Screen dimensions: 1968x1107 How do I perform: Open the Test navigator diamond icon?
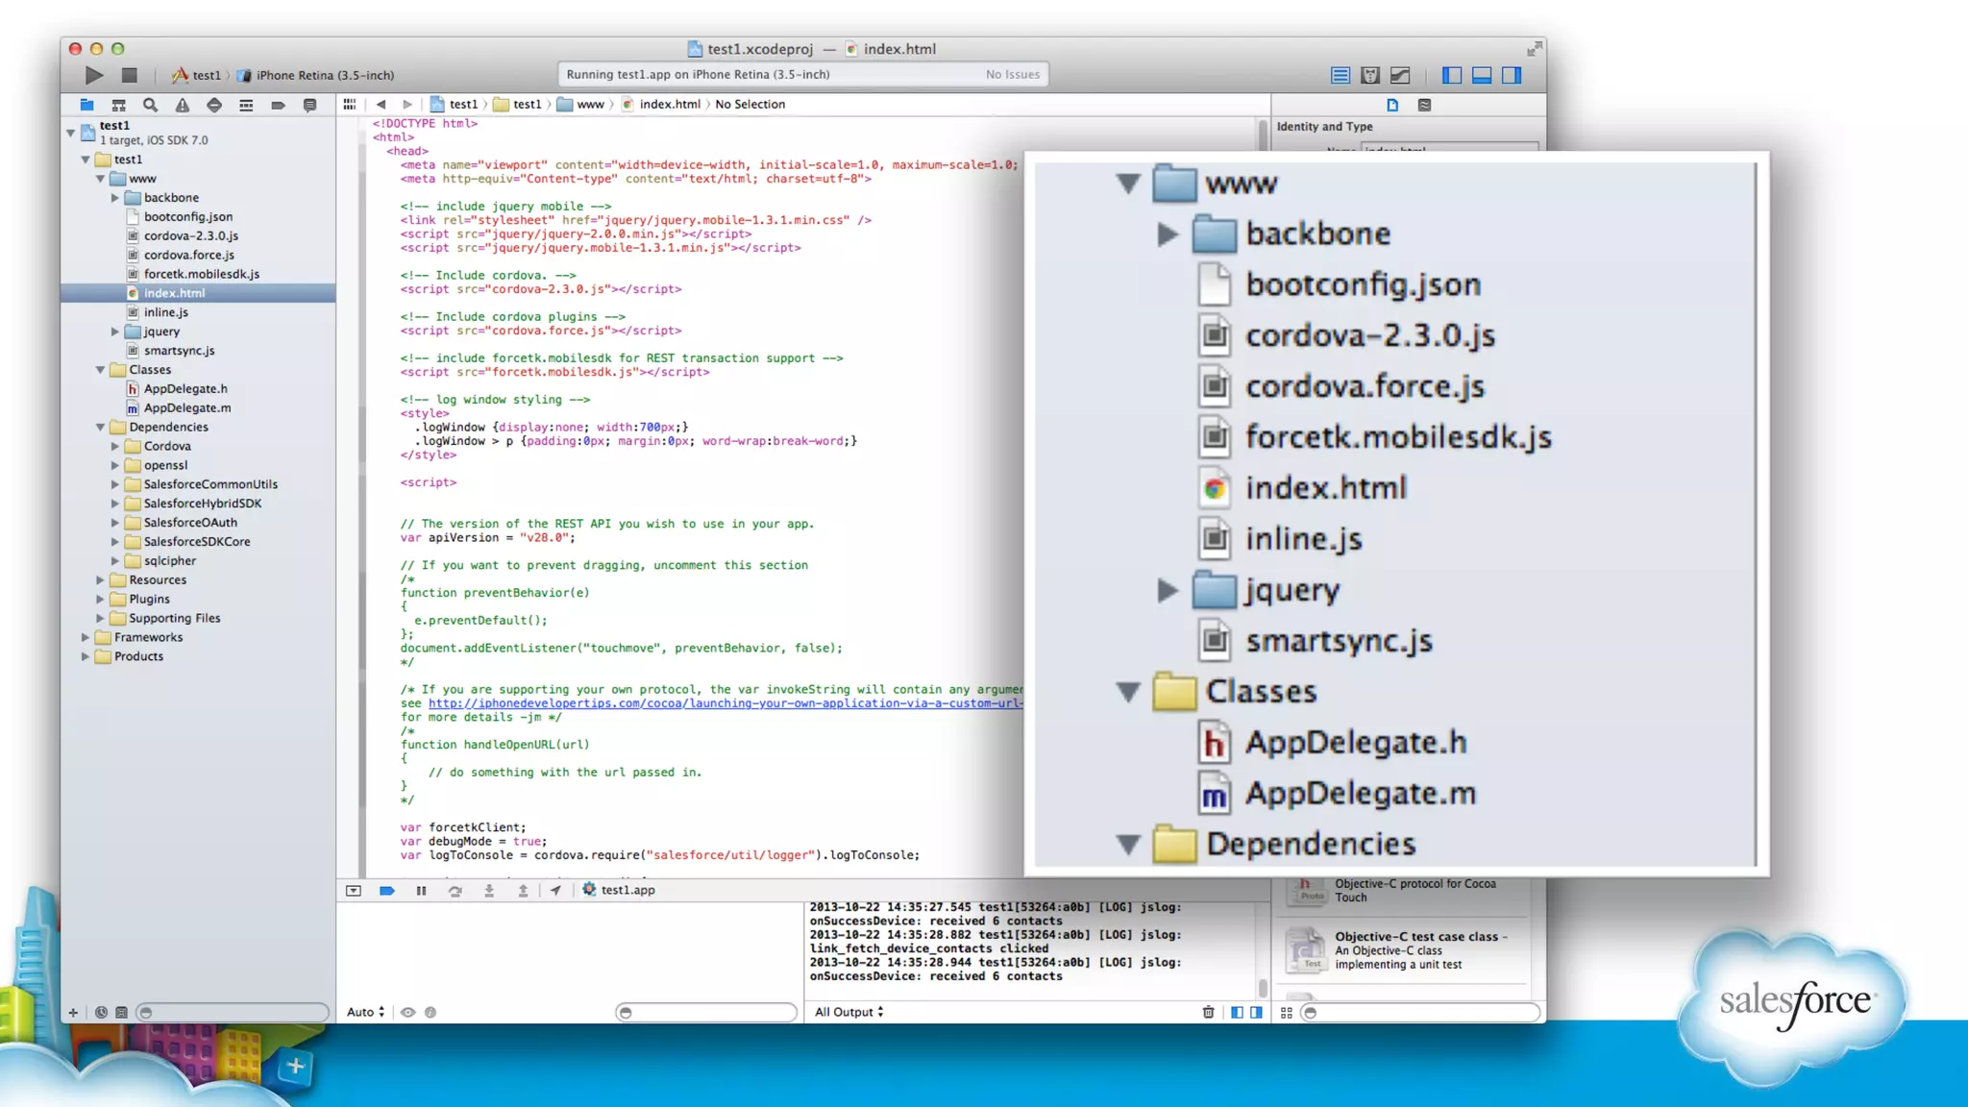tap(214, 105)
